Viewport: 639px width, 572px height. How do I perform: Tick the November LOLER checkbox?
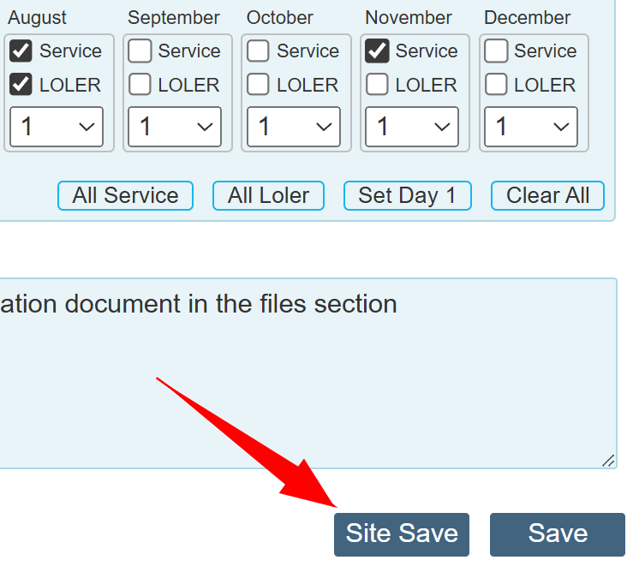(x=377, y=85)
